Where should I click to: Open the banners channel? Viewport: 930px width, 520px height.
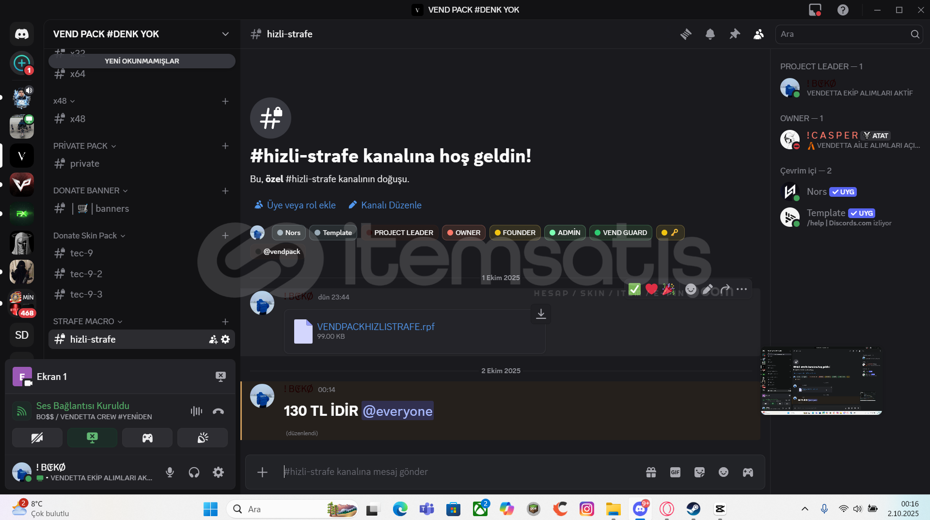[142, 208]
